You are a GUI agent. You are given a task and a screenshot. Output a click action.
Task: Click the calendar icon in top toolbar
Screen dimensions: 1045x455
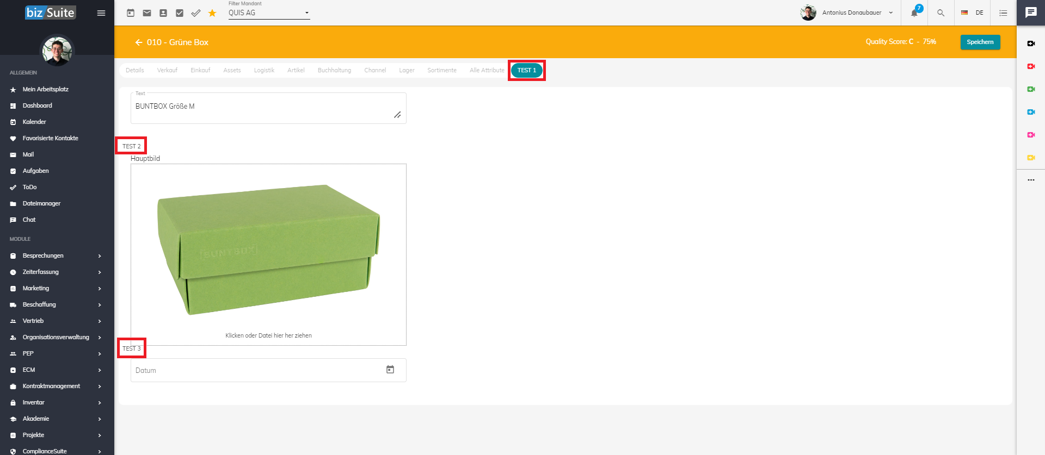pyautogui.click(x=131, y=13)
